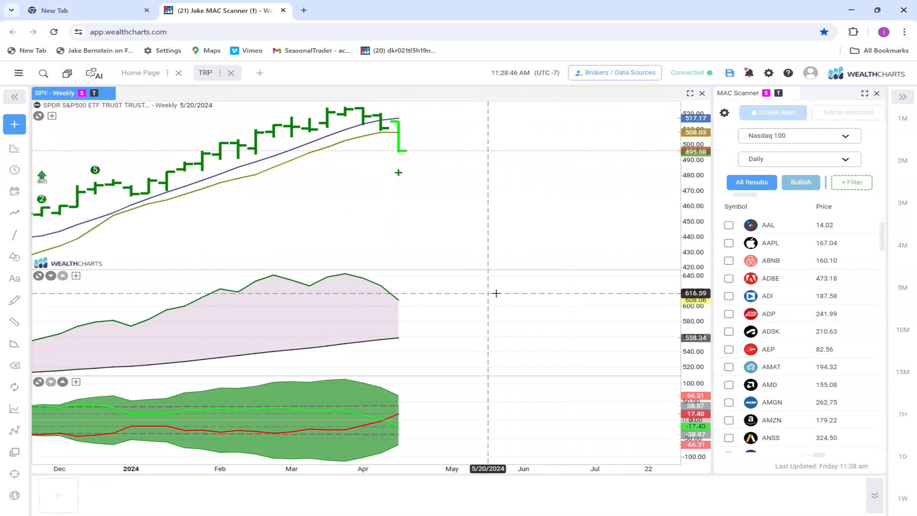The width and height of the screenshot is (917, 516).
Task: Maximize the SPY chart panel
Action: 690,94
